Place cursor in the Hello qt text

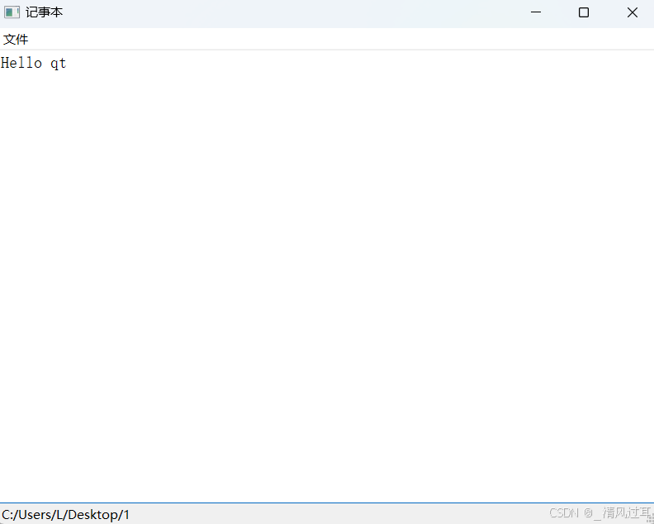point(34,63)
